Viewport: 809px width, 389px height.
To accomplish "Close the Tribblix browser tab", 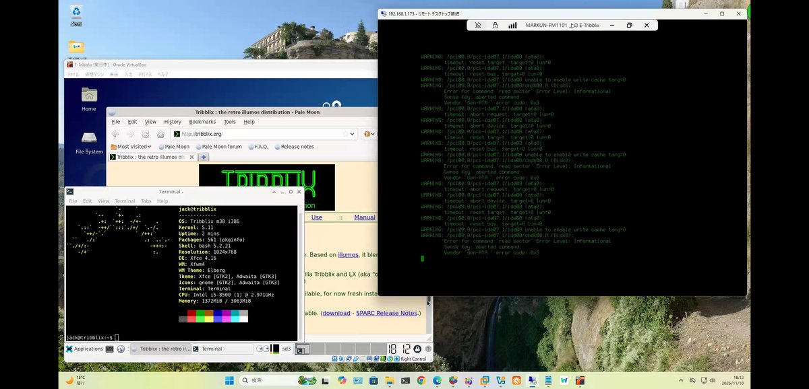I will pyautogui.click(x=192, y=157).
